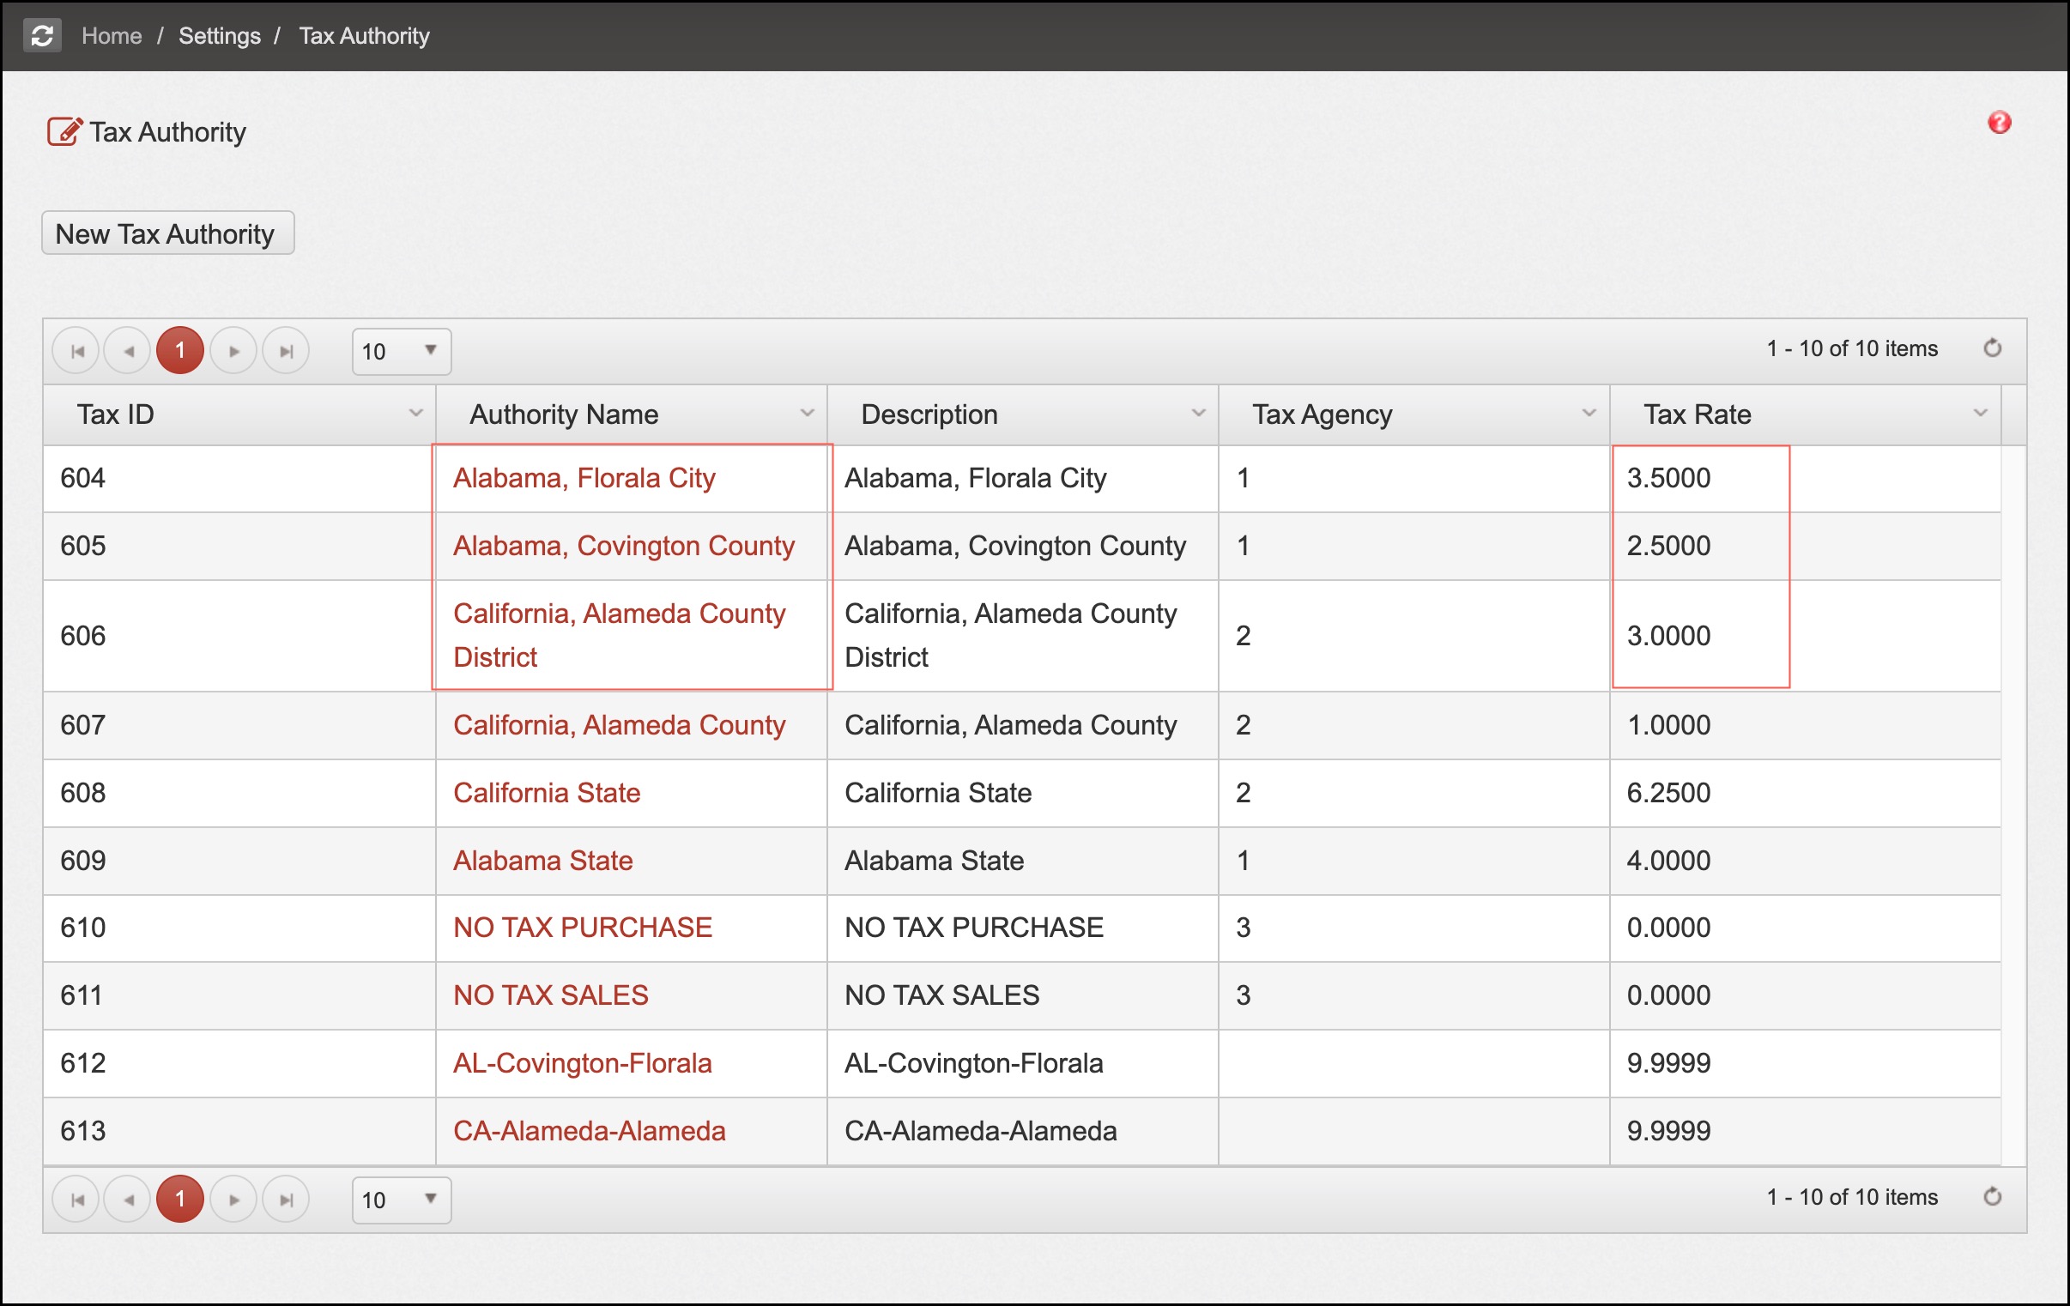The image size is (2070, 1306).
Task: Click tax rate value 3.5000
Action: [1668, 478]
